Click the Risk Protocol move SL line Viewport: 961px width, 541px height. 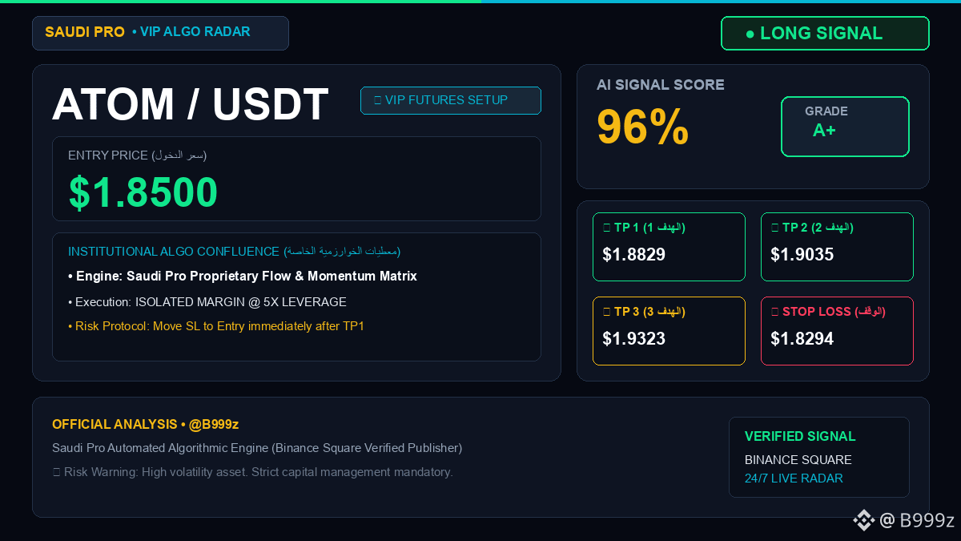point(216,326)
